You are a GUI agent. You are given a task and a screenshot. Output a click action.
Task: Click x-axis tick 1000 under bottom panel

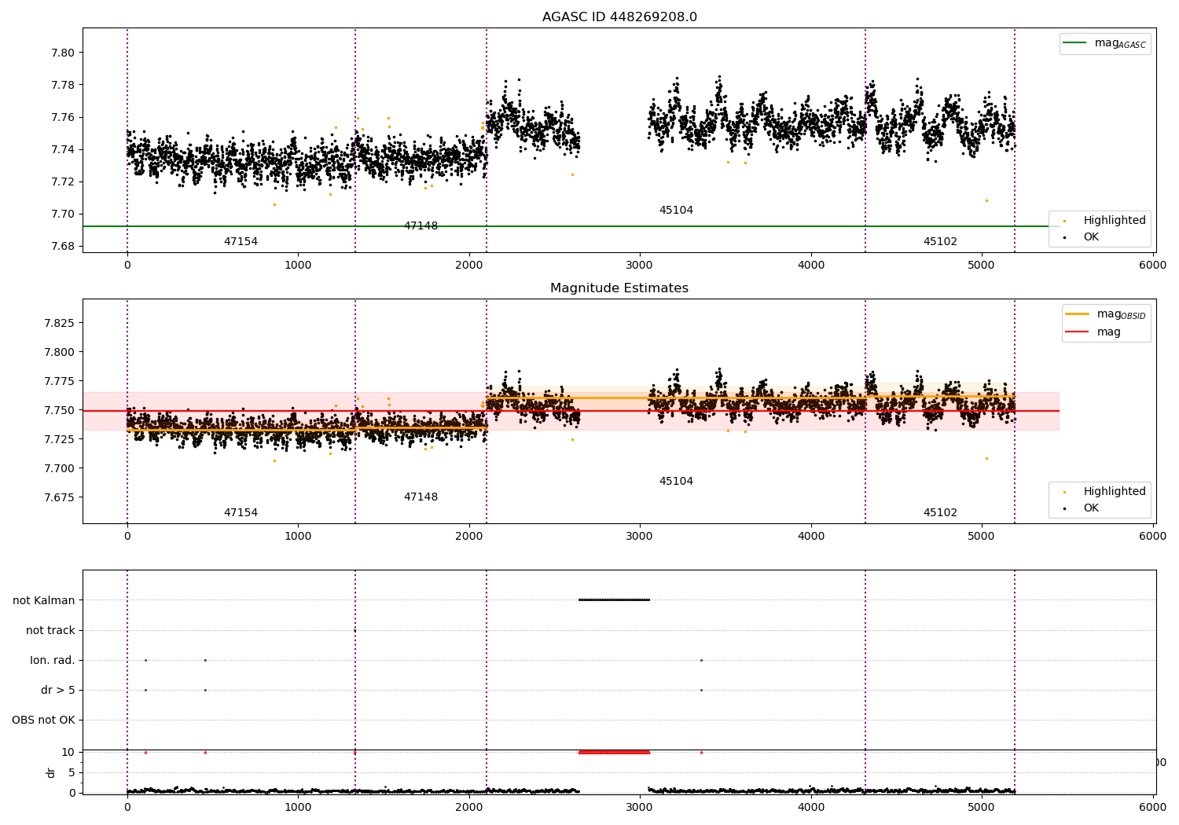coord(298,806)
